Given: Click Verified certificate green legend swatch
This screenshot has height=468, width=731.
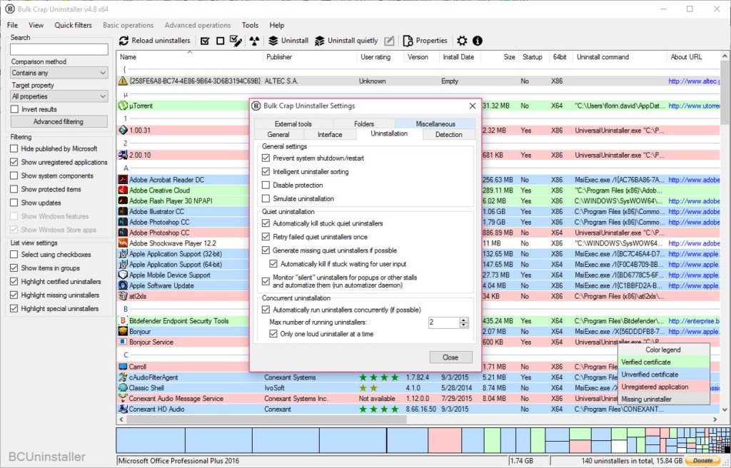Looking at the screenshot, I should point(663,362).
